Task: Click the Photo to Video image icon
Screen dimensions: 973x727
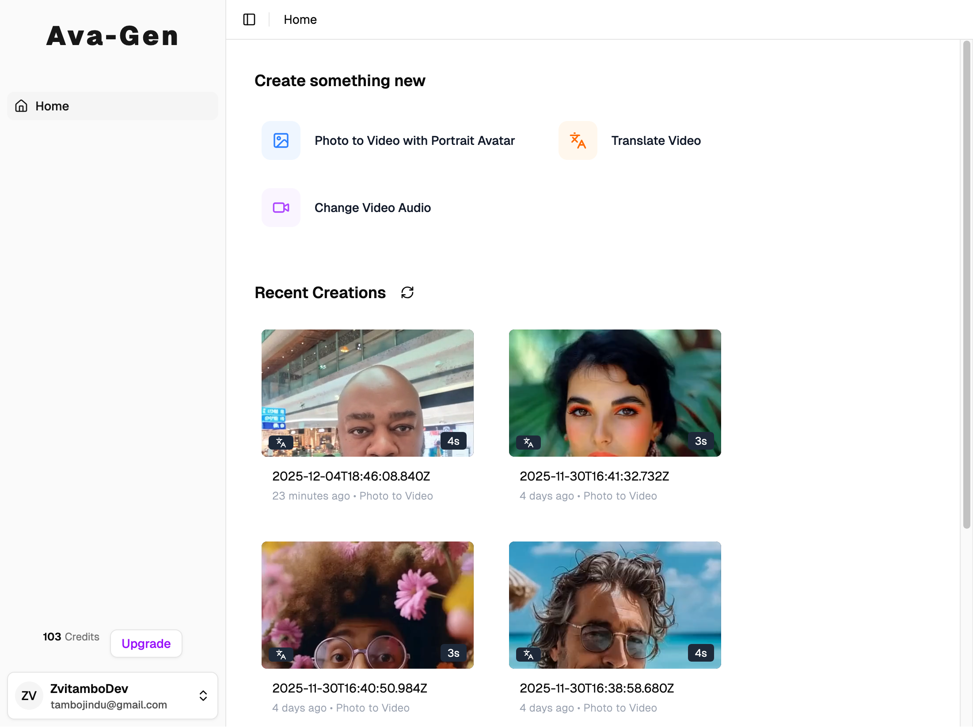Action: coord(281,140)
